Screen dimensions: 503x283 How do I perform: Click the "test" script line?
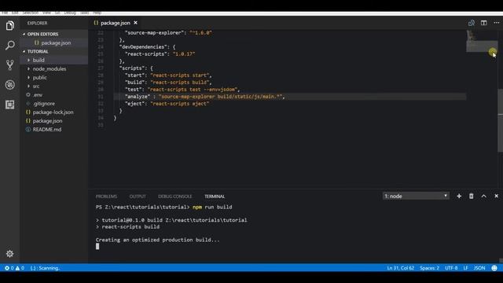[x=182, y=90]
